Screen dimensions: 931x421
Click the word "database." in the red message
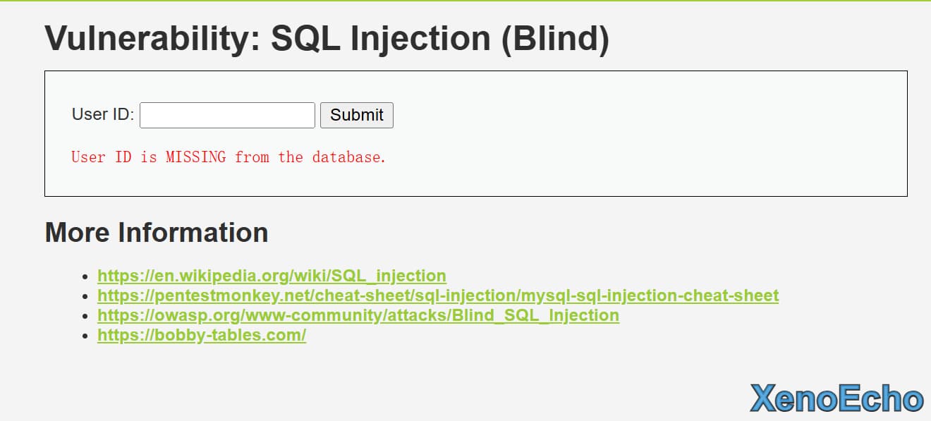pyautogui.click(x=349, y=157)
